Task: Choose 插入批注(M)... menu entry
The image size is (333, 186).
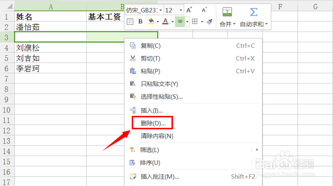Action: click(x=193, y=177)
